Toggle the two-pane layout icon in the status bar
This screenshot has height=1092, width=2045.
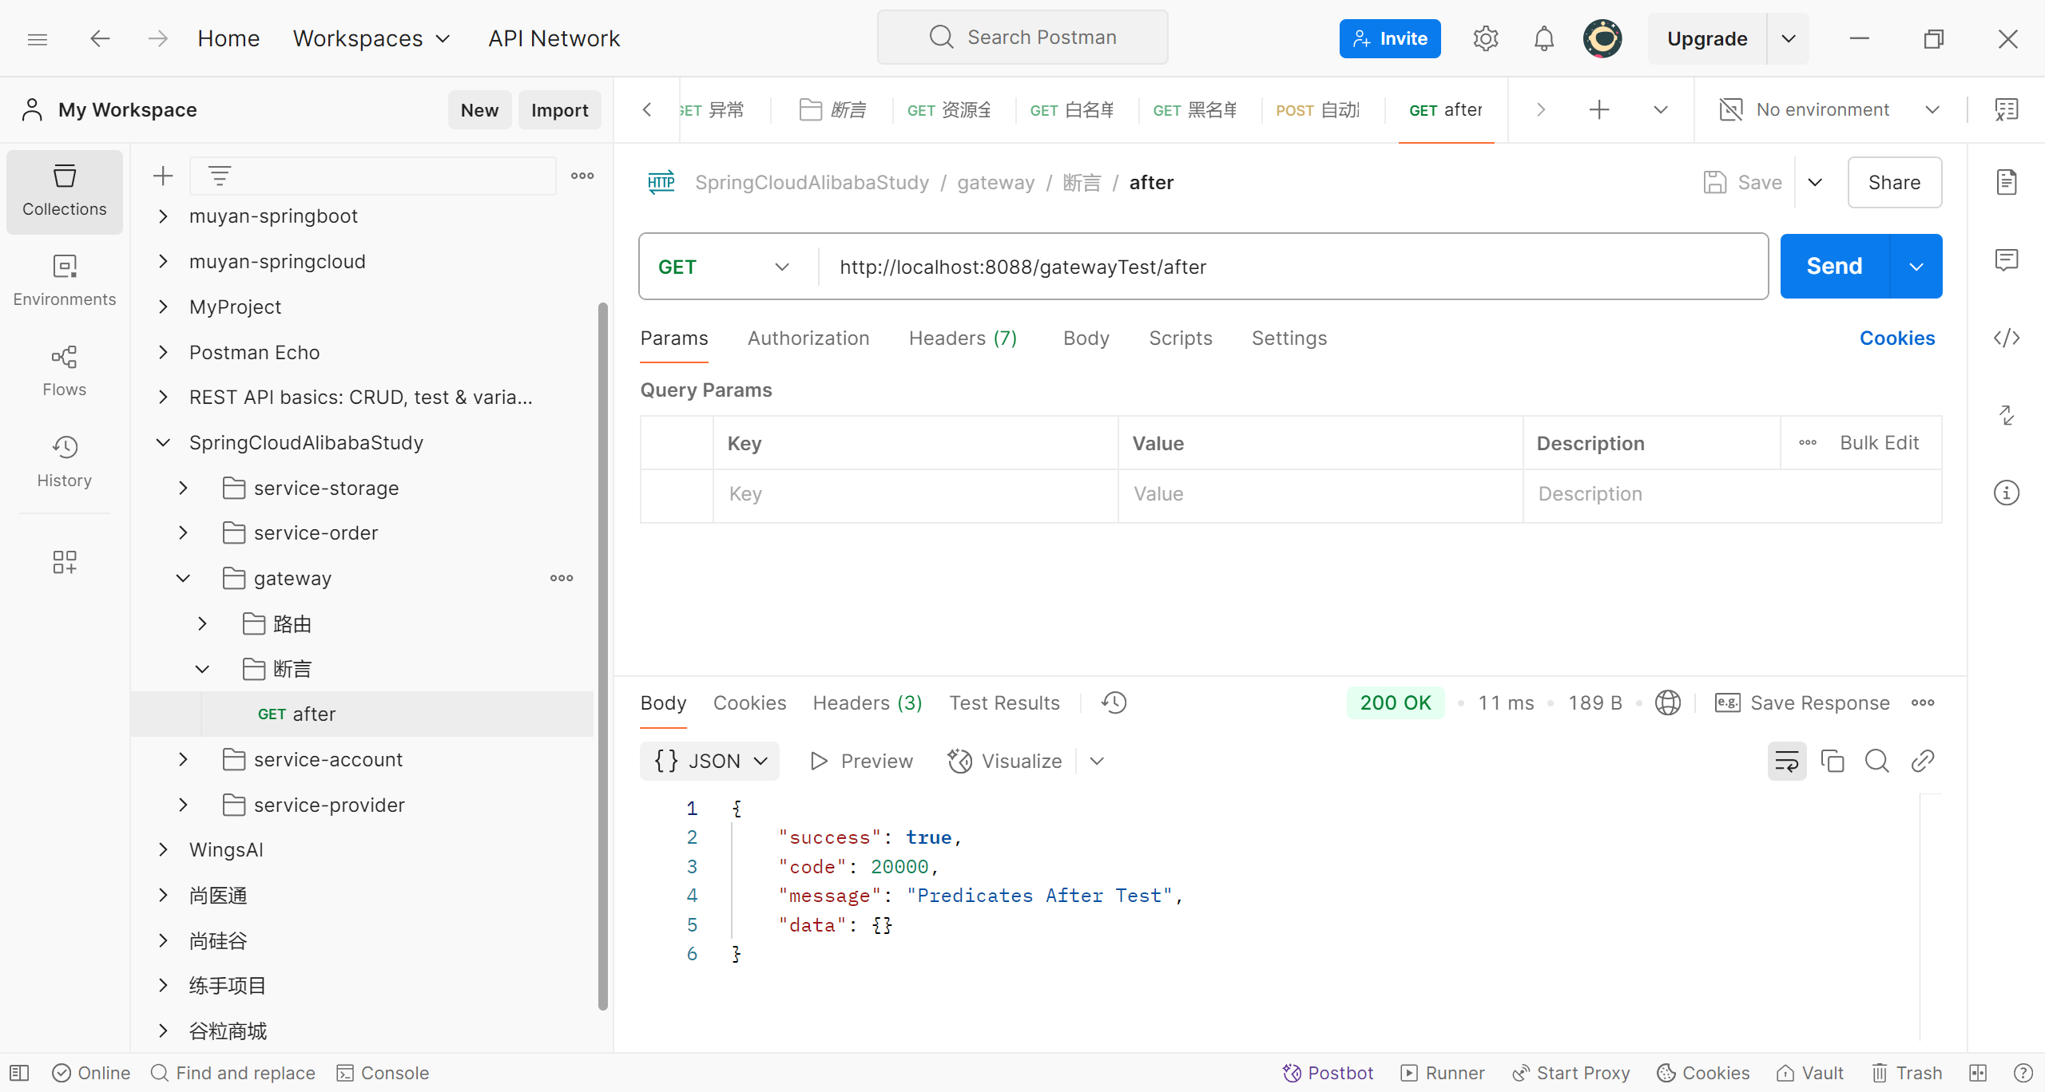[1978, 1073]
